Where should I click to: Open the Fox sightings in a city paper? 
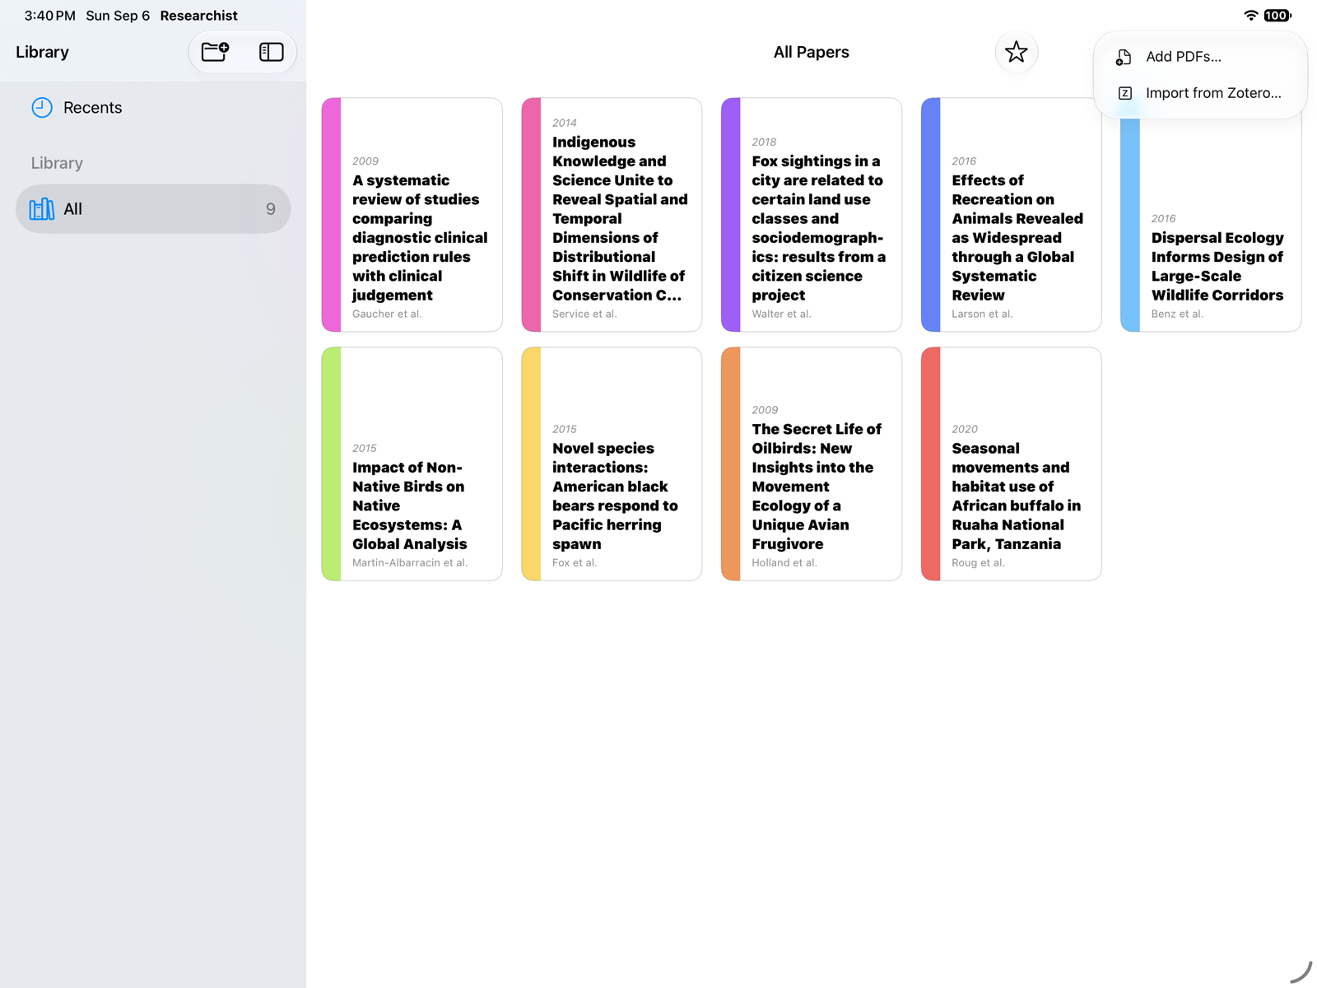click(812, 215)
